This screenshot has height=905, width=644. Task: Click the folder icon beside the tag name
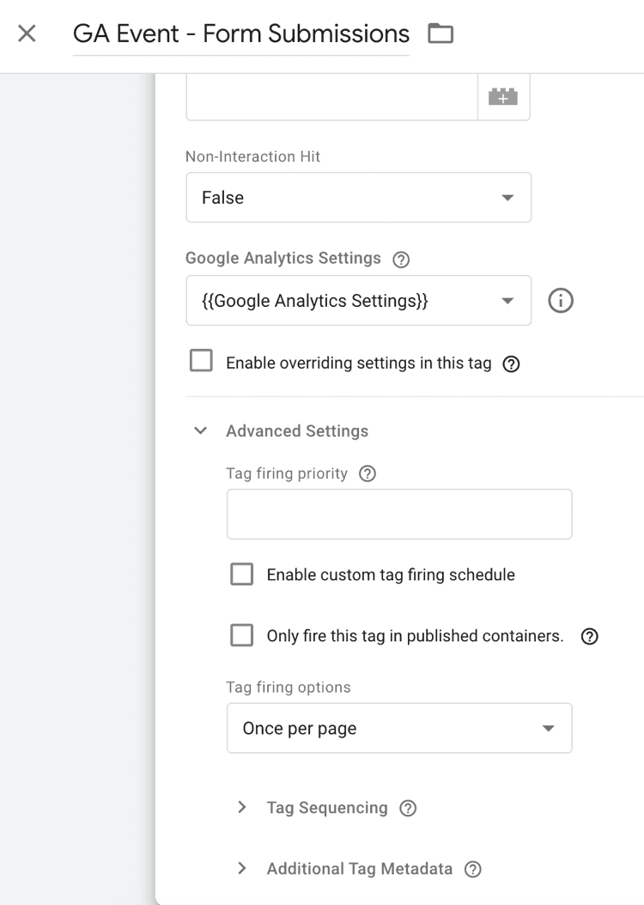tap(440, 33)
